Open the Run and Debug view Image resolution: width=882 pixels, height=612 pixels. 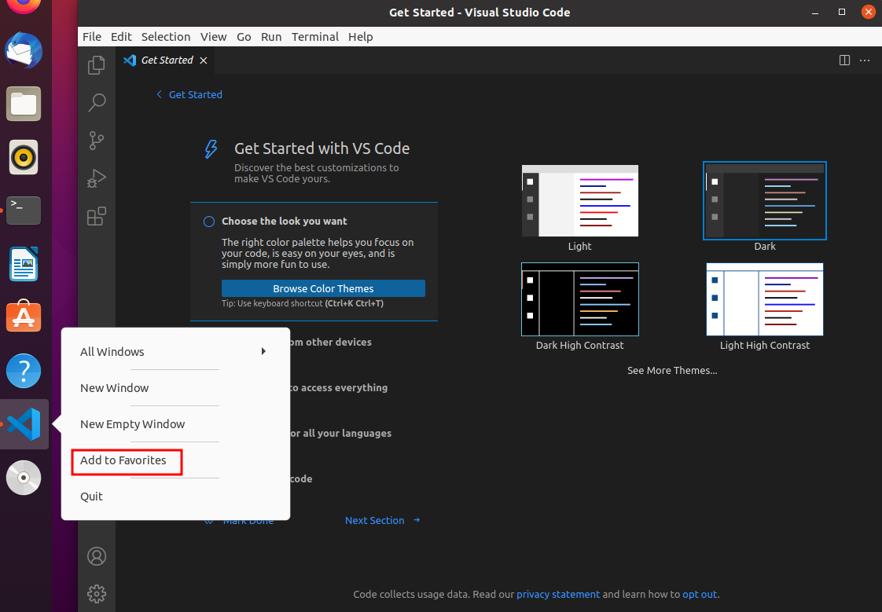96,178
